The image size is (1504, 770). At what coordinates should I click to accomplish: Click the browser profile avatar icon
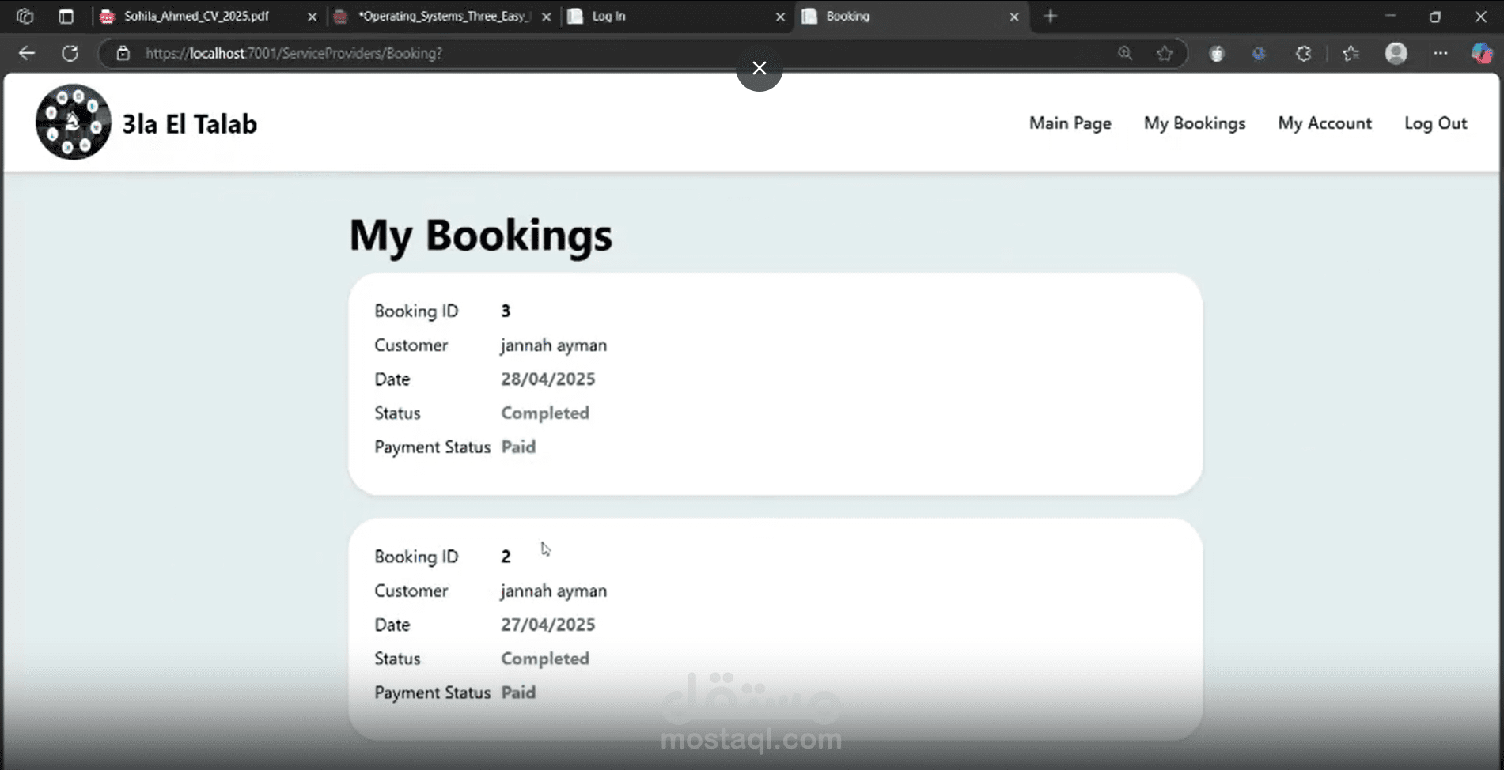click(1396, 53)
